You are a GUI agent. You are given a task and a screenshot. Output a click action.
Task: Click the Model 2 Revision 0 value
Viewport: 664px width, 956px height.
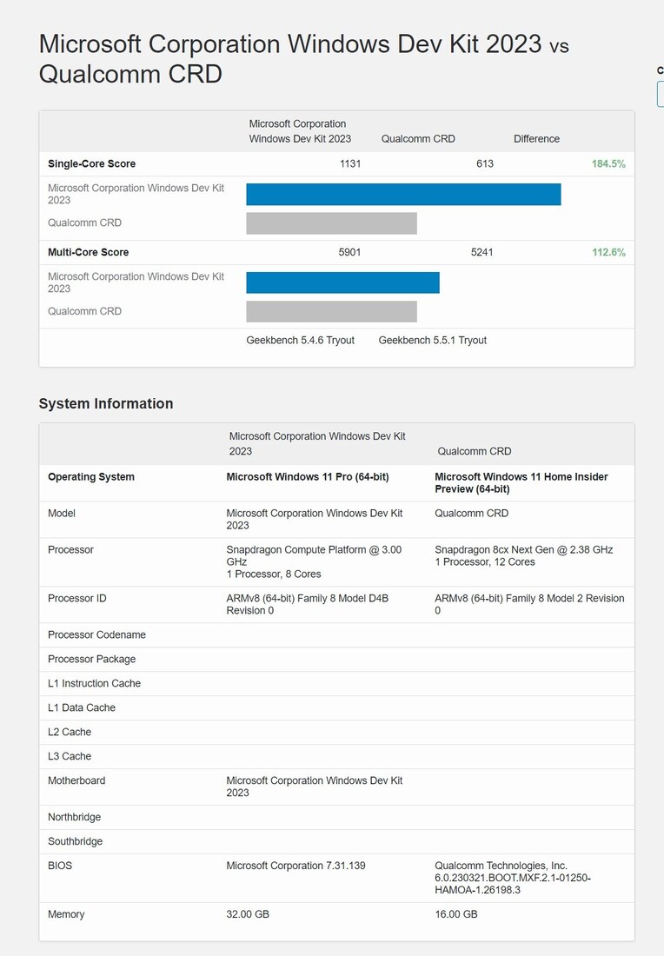click(529, 604)
